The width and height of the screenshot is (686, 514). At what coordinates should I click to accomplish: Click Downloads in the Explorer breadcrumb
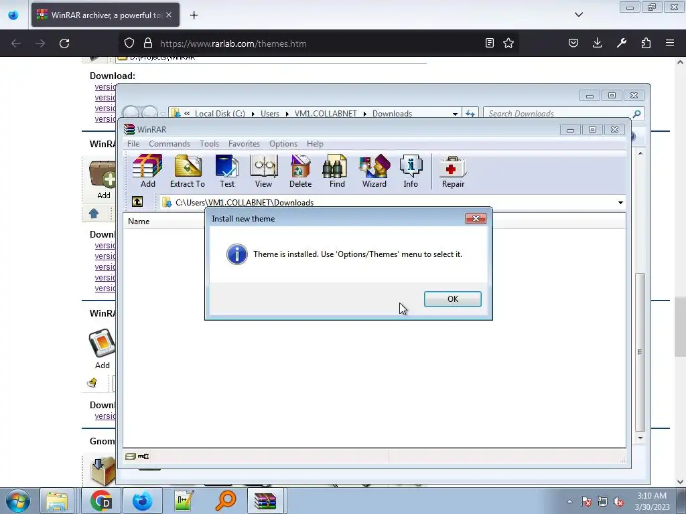tap(392, 114)
